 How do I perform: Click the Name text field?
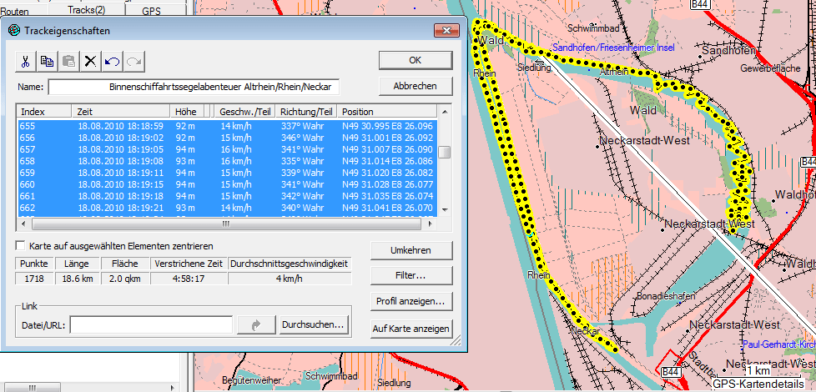[x=194, y=87]
